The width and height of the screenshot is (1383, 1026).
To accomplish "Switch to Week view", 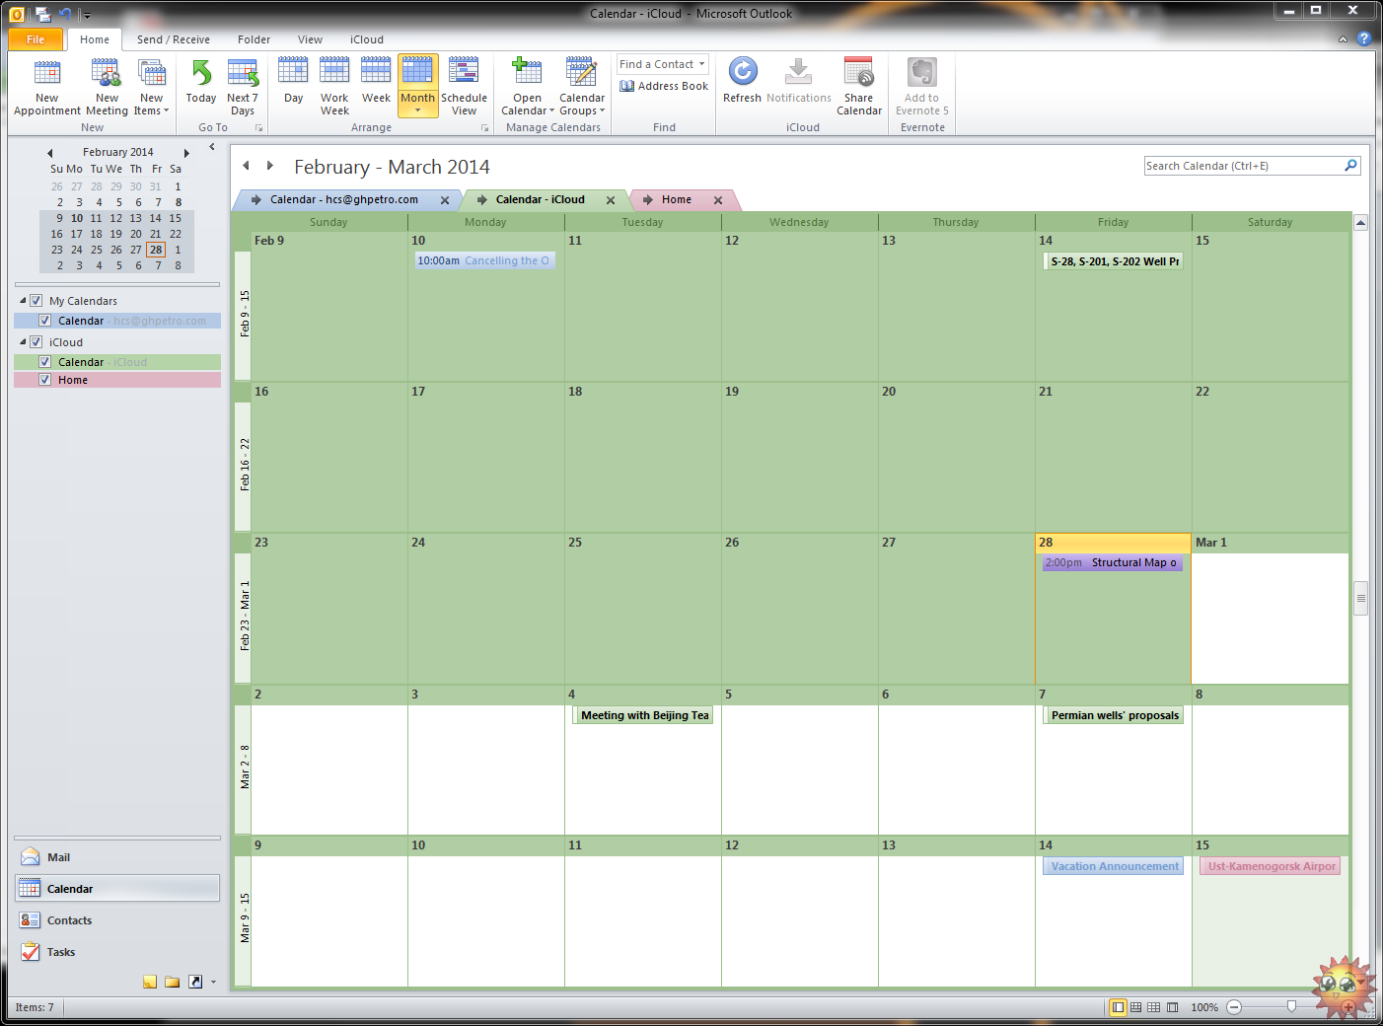I will (x=376, y=82).
